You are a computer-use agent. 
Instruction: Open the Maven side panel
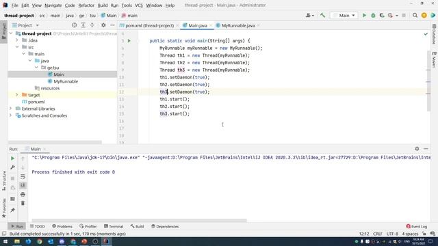click(x=434, y=59)
